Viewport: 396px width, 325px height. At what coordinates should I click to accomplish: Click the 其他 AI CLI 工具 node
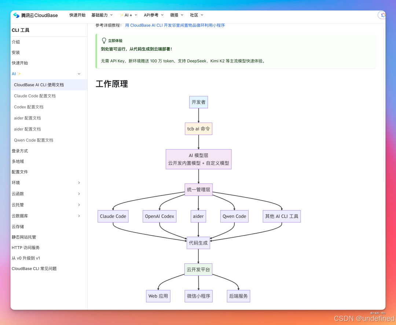click(x=282, y=216)
